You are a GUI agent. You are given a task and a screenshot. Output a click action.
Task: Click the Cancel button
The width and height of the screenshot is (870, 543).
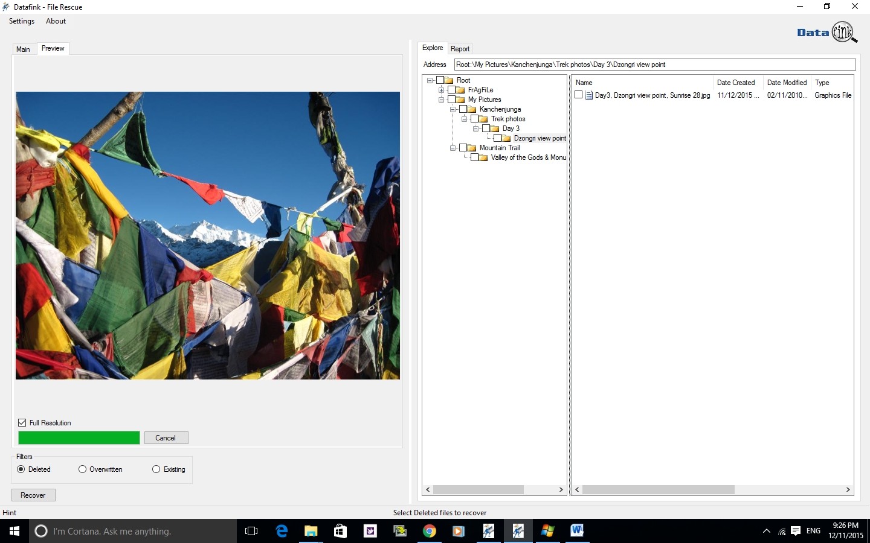click(166, 438)
